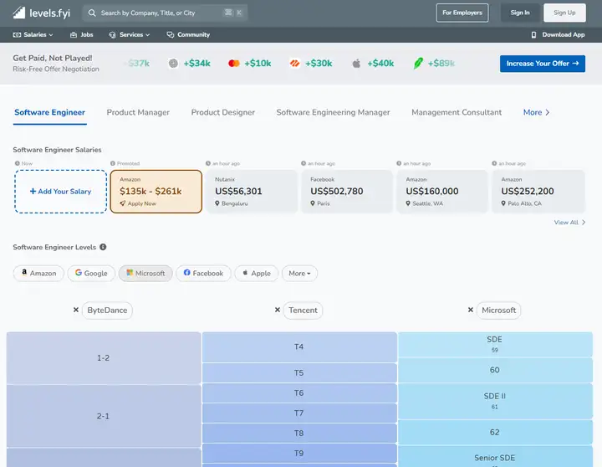Open the For Employers page
This screenshot has height=467, width=602.
[462, 13]
